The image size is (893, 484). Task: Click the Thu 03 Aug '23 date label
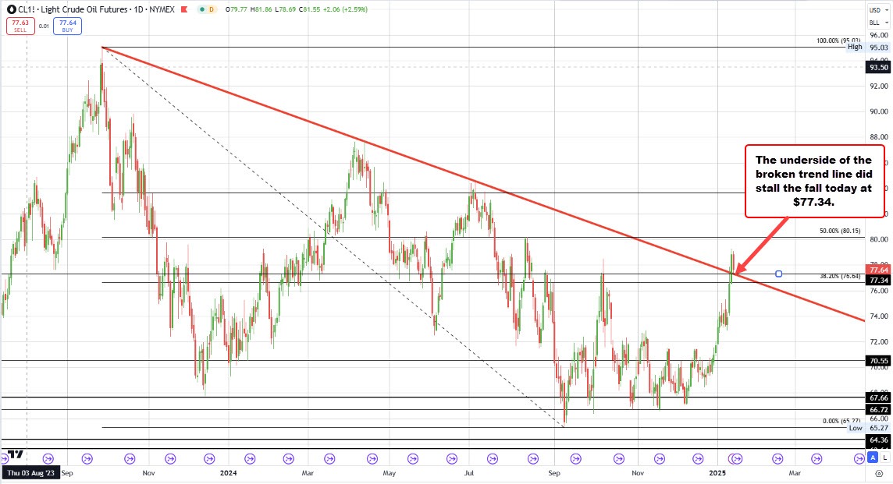point(30,473)
